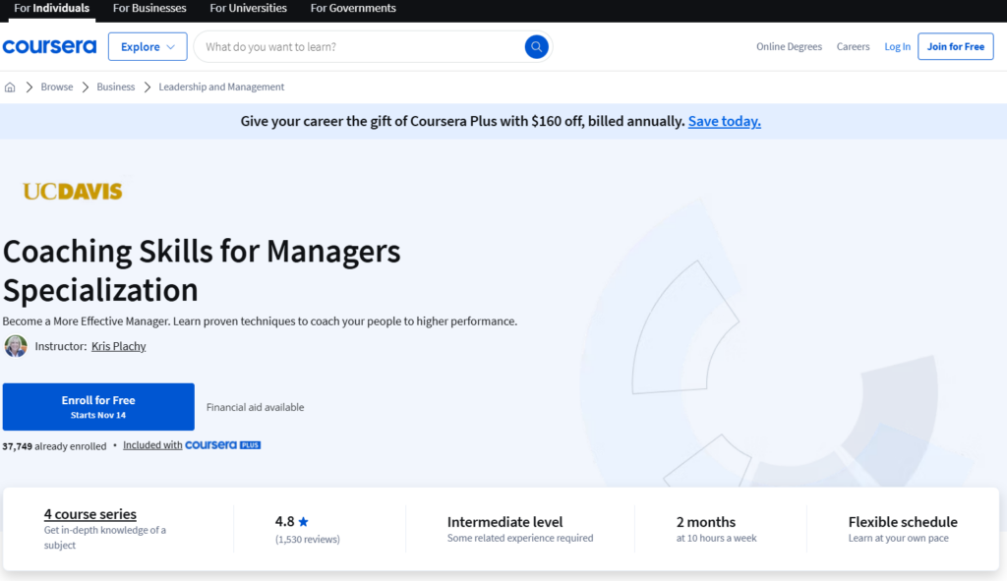Expand the Explore dropdown
The width and height of the screenshot is (1007, 581).
click(148, 47)
